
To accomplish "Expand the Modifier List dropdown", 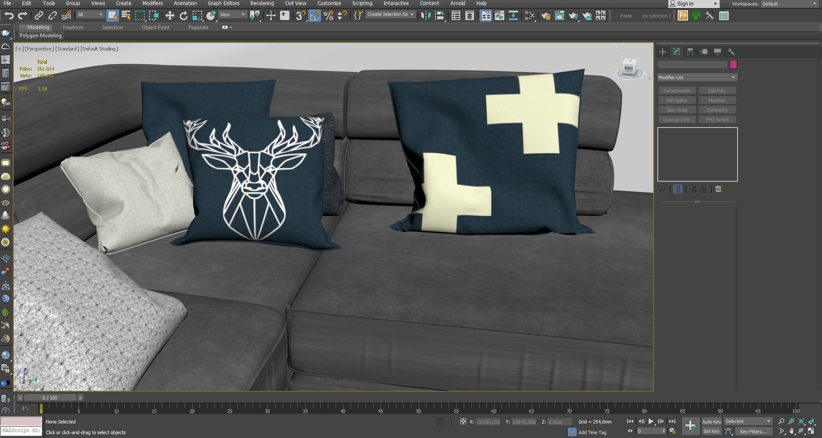I will pyautogui.click(x=697, y=77).
